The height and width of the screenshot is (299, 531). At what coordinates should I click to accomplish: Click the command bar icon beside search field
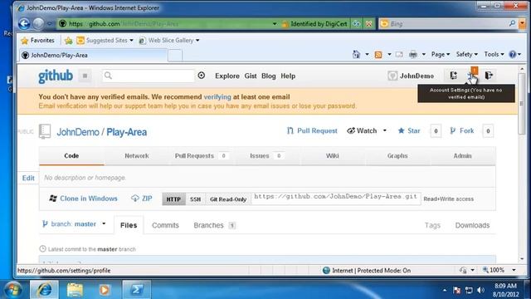pyautogui.click(x=201, y=76)
